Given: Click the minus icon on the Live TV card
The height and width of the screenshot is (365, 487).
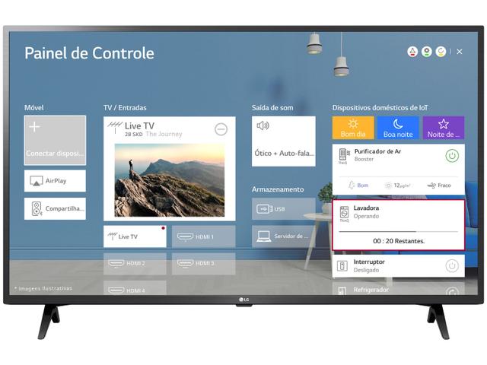Looking at the screenshot, I should (221, 129).
